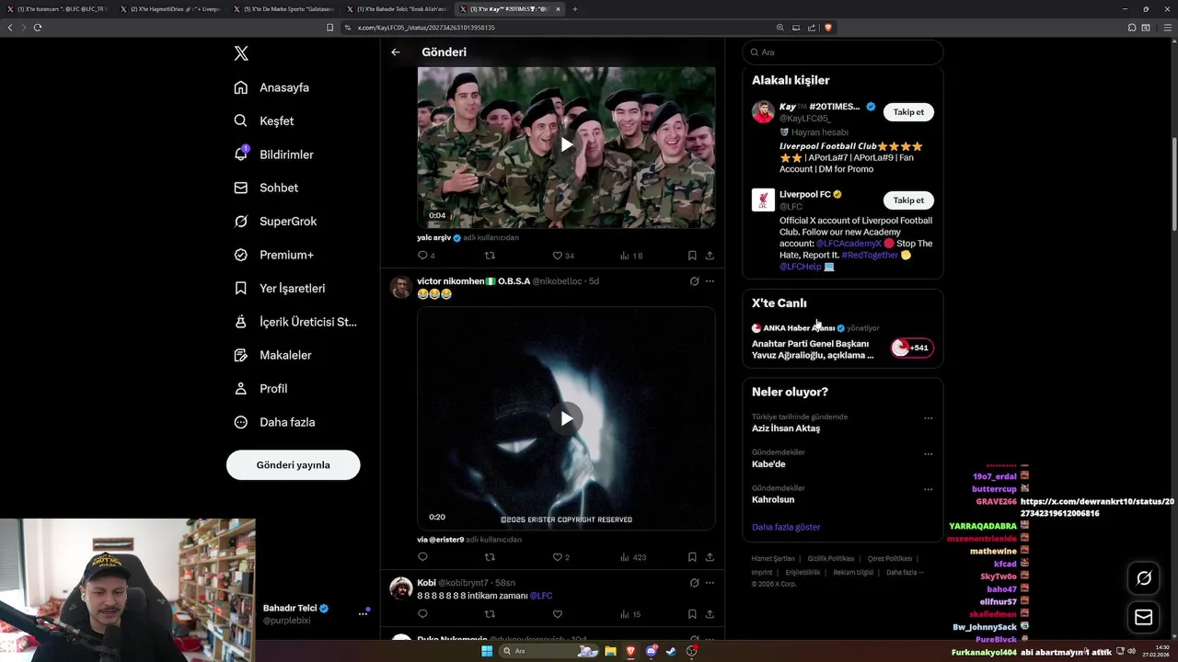Open Grok floating button
1178x662 pixels.
(1144, 577)
